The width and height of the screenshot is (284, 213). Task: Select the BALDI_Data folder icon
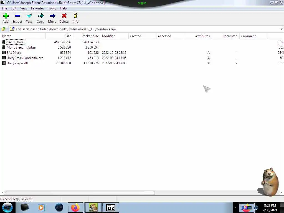(4, 42)
